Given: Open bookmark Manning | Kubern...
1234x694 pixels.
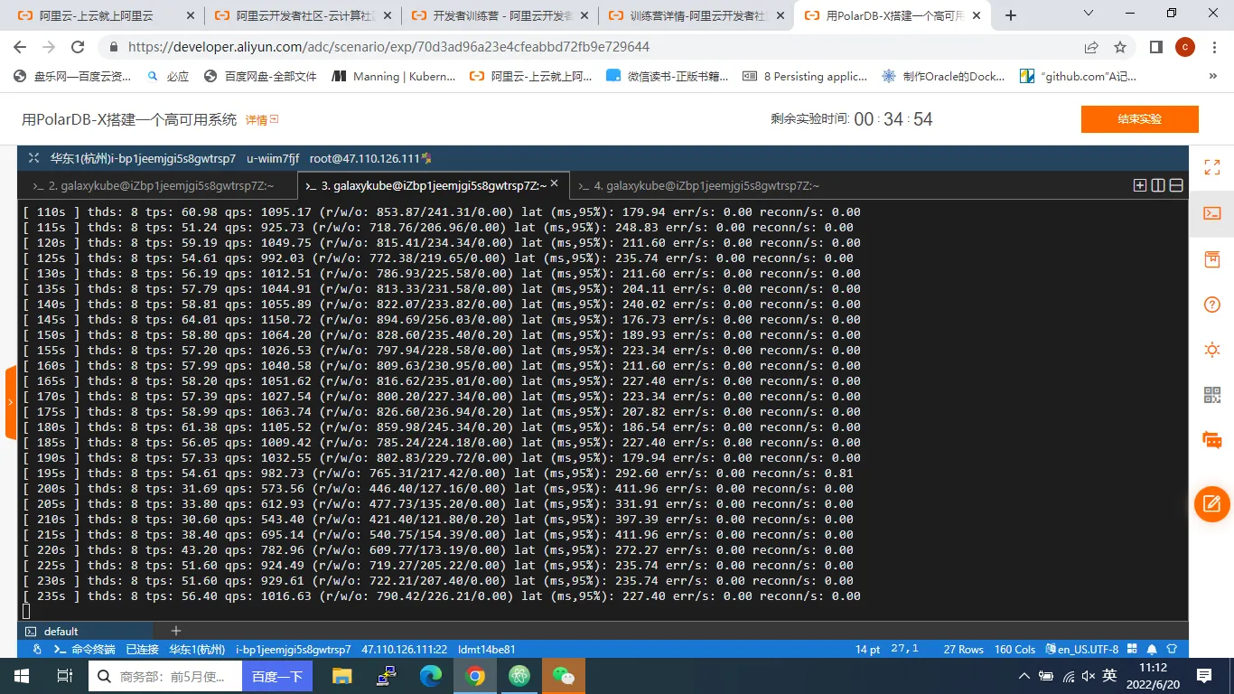Looking at the screenshot, I should click(x=394, y=77).
